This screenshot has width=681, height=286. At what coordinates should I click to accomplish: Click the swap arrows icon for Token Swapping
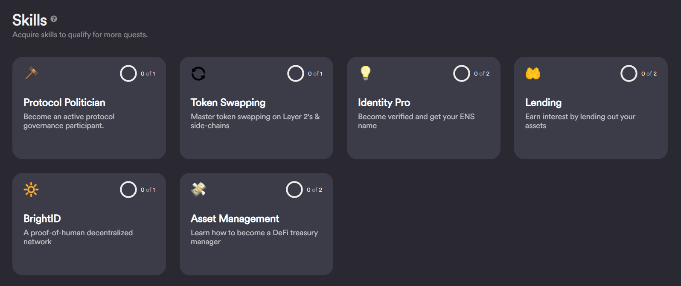click(198, 73)
